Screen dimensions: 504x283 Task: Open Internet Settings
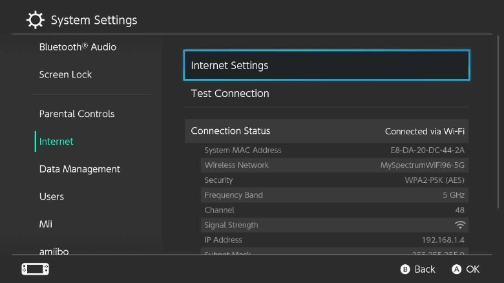326,65
